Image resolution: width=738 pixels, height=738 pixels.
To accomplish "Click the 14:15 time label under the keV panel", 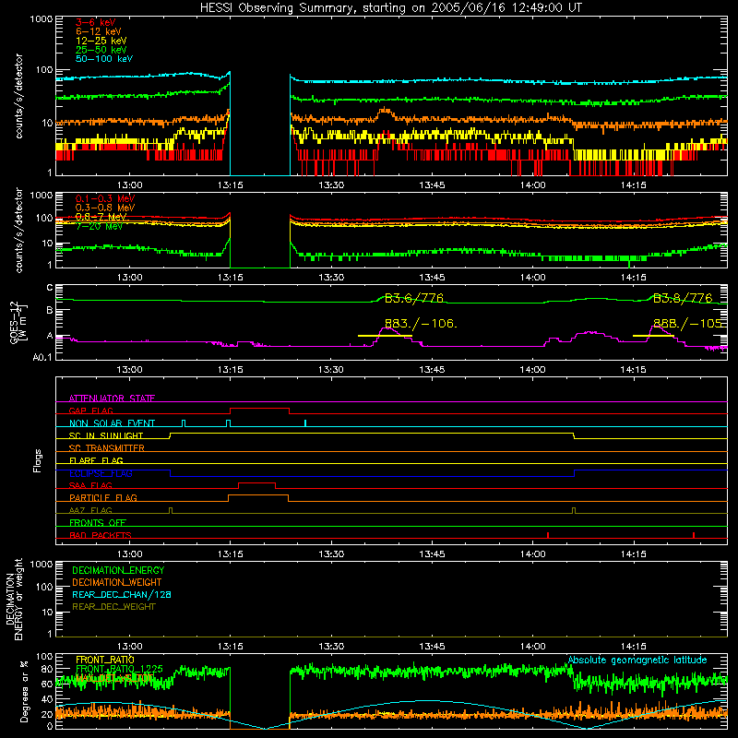I will (633, 185).
